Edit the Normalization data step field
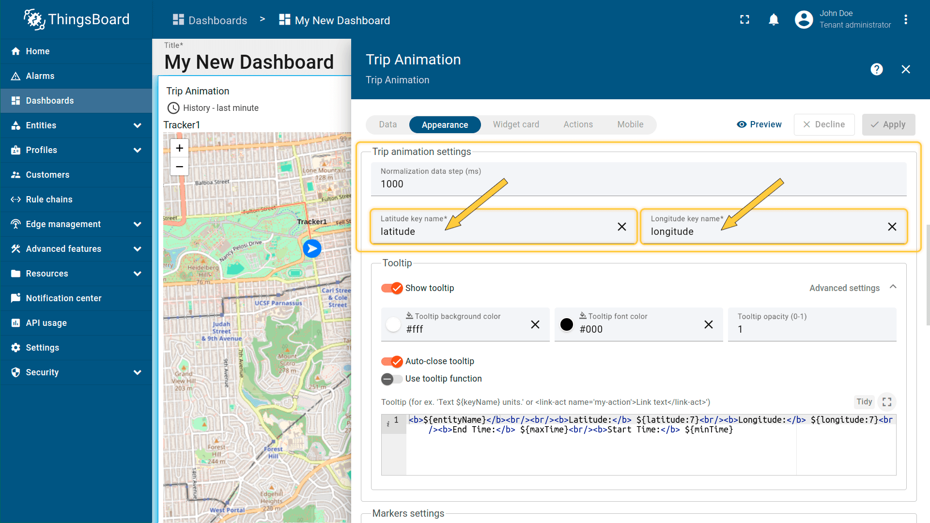930x523 pixels. tap(638, 180)
